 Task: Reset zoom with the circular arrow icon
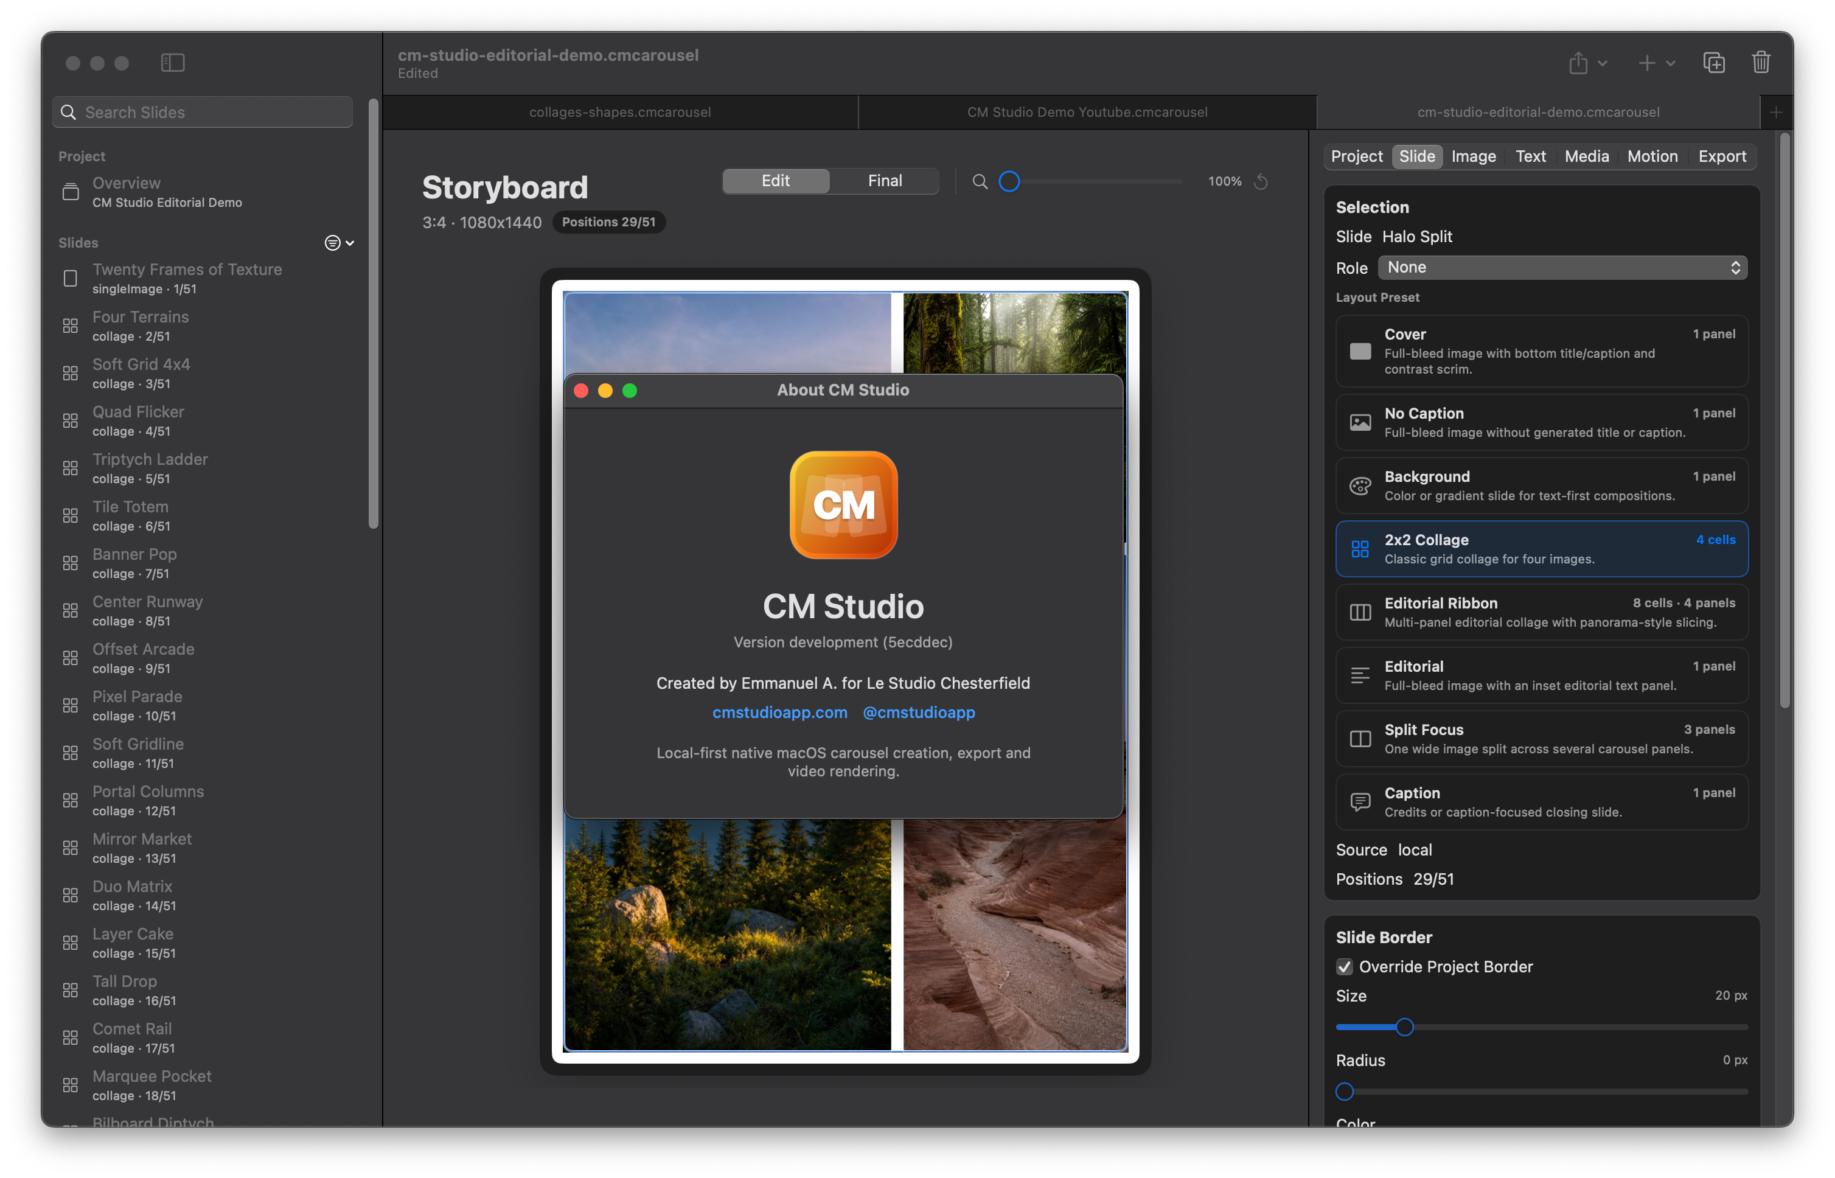point(1261,181)
